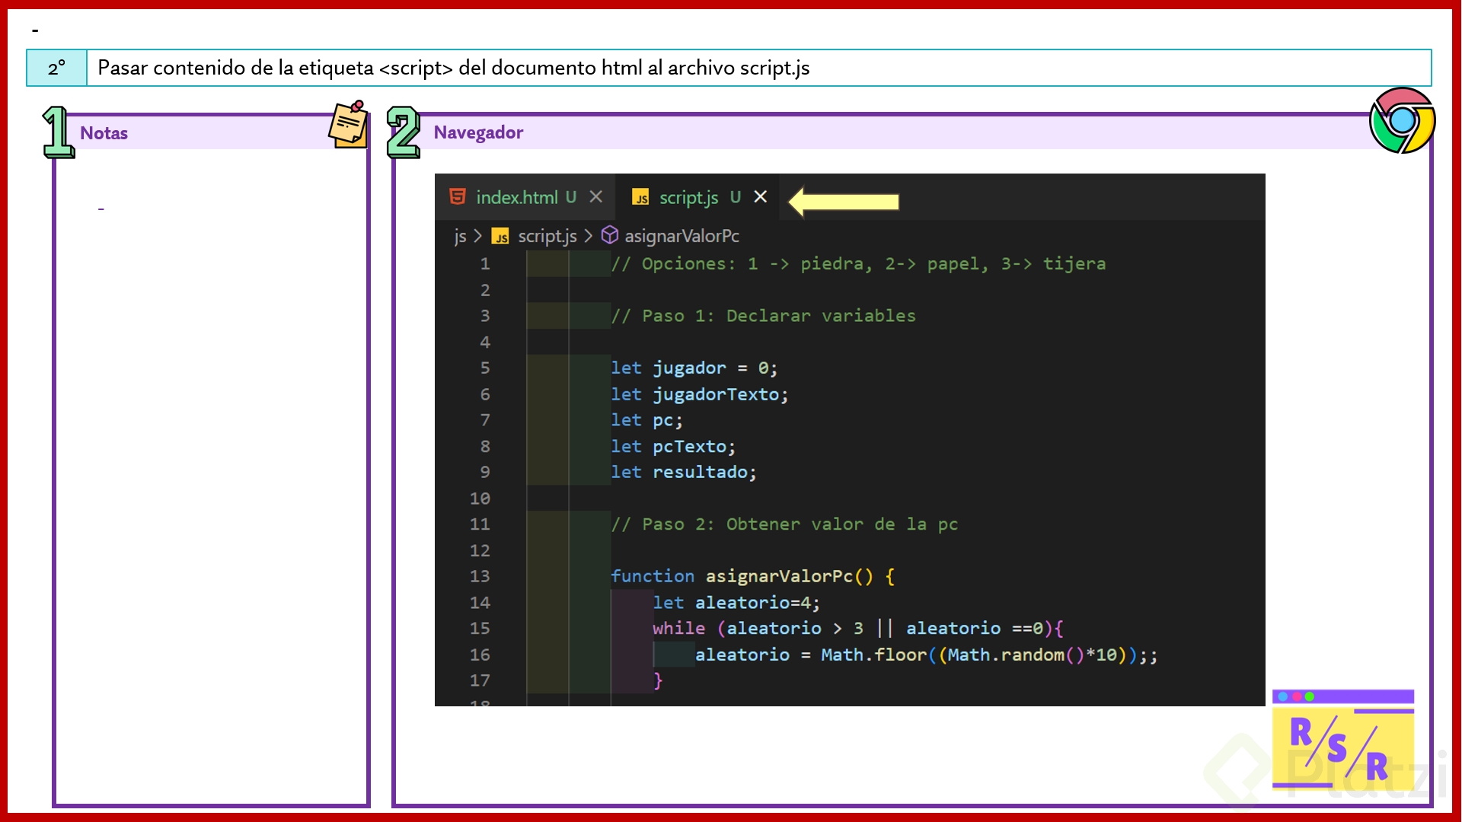Click the Math.floor random assignment line
The width and height of the screenshot is (1462, 822).
(926, 655)
